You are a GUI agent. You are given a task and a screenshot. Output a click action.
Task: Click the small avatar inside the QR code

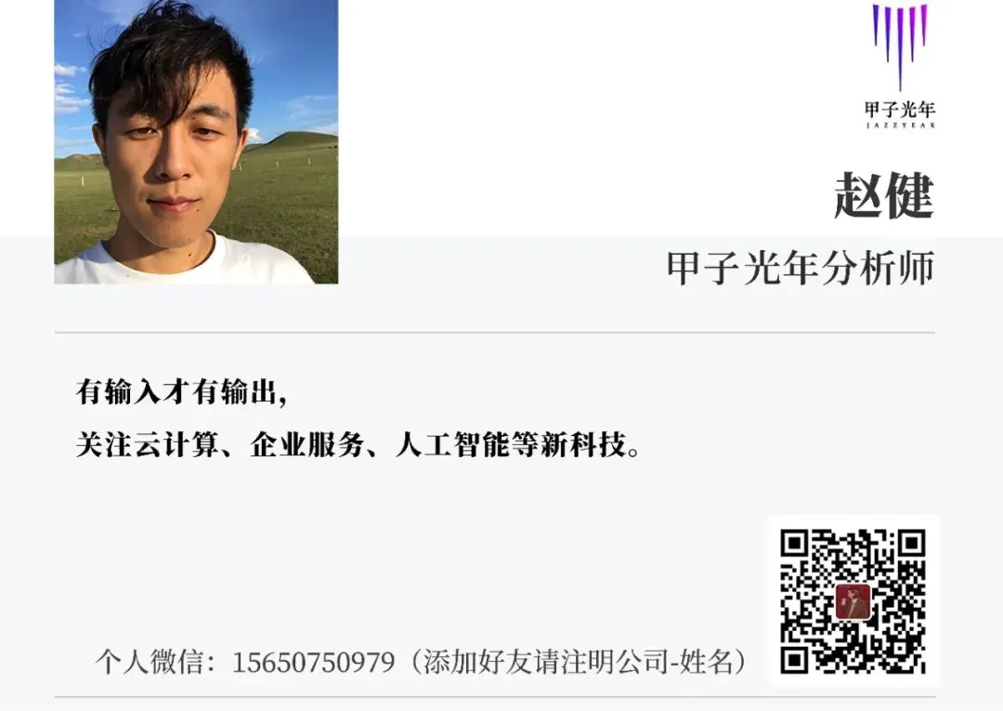pyautogui.click(x=853, y=601)
